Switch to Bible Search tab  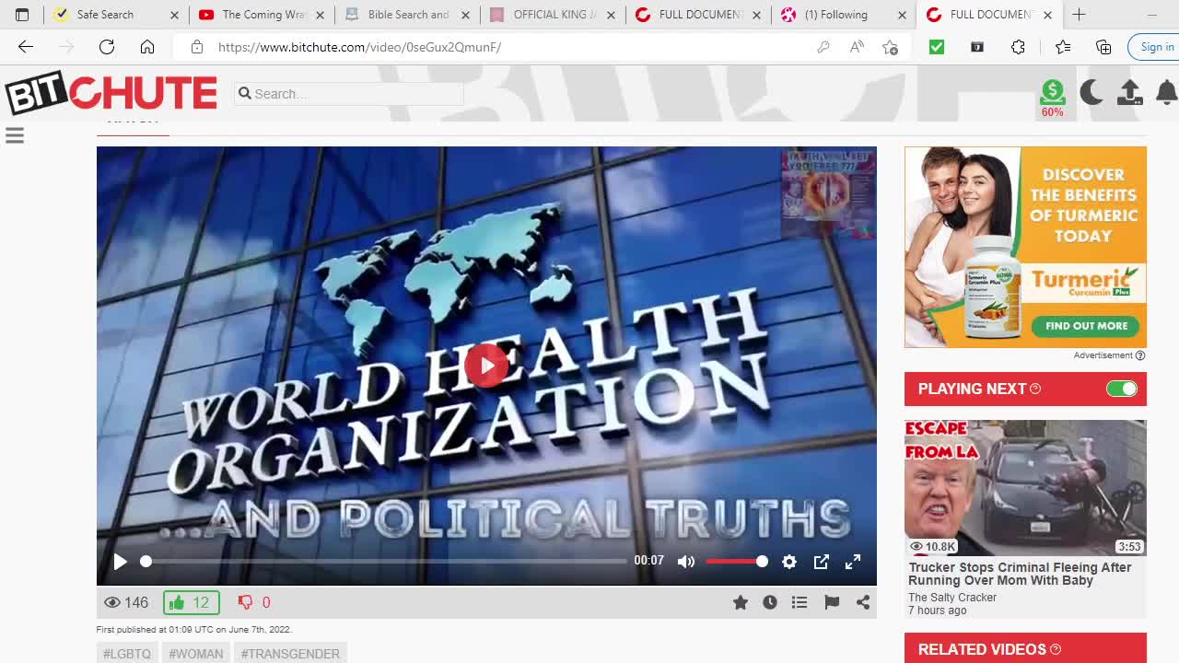click(407, 15)
